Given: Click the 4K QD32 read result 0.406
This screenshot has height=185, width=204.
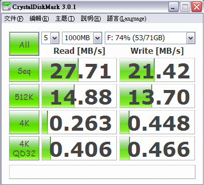Looking at the screenshot, I should click(x=79, y=148).
